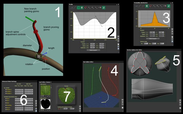
Task: Click the save icon in Advanced Wind Settings
Action: click(x=36, y=111)
